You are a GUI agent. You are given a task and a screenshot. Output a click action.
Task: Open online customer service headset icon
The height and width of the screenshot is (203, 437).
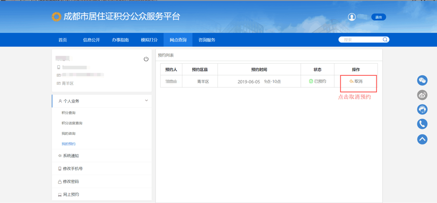pos(422,110)
